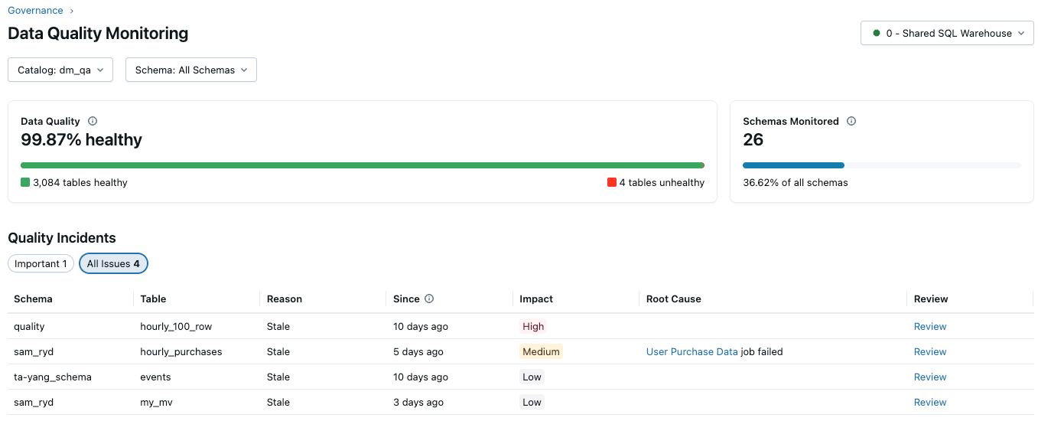This screenshot has width=1038, height=421.
Task: Click green healthy tables legend square
Action: click(x=25, y=182)
